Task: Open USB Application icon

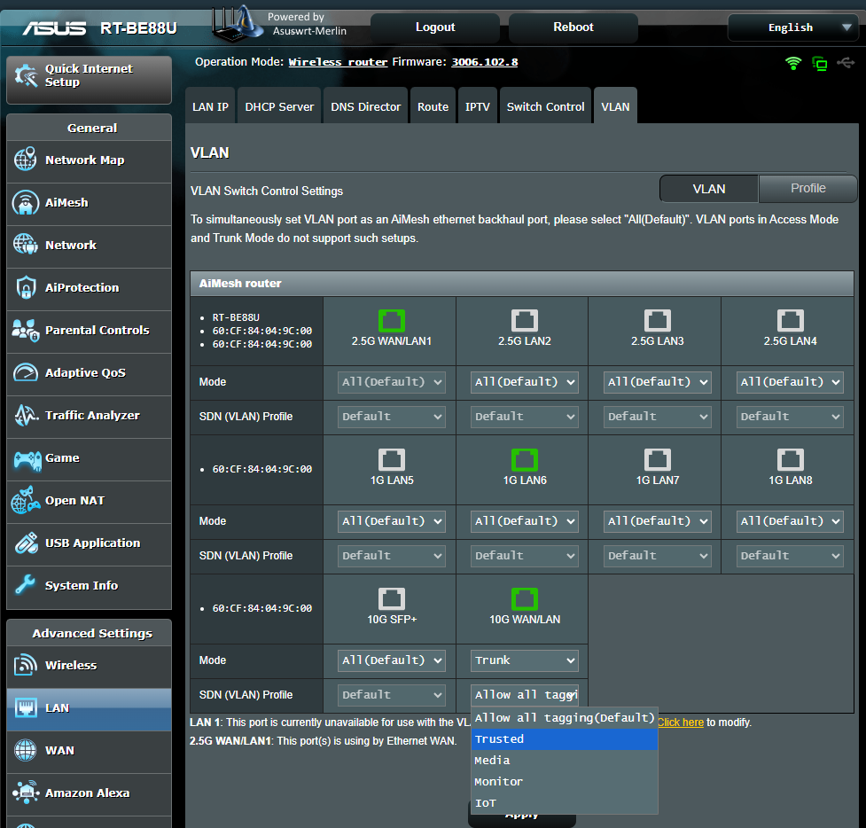Action: pyautogui.click(x=26, y=543)
